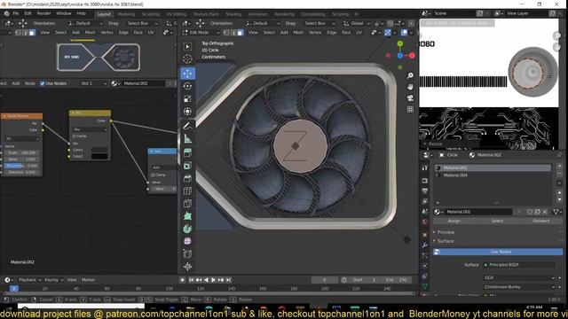The width and height of the screenshot is (568, 319).
Task: Open the Render properties tab icon
Action: [424, 181]
